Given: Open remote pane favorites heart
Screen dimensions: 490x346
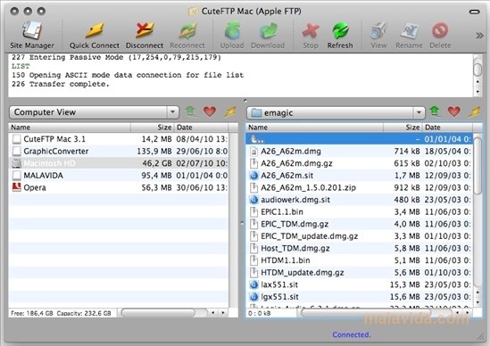Looking at the screenshot, I should pos(453,111).
